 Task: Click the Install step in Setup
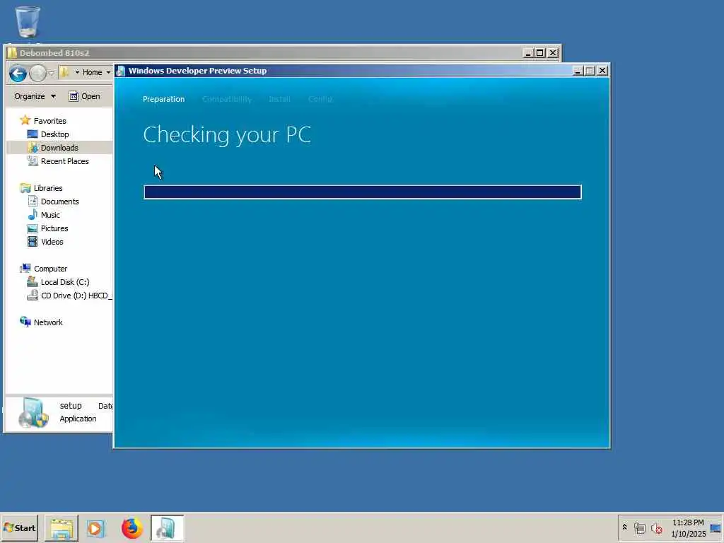click(279, 99)
